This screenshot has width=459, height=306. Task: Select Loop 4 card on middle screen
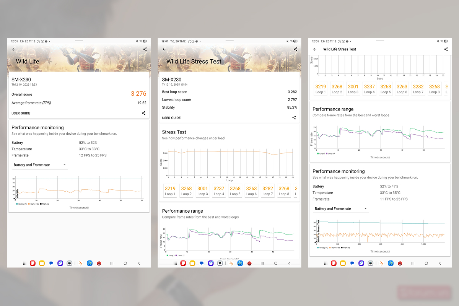(x=219, y=191)
